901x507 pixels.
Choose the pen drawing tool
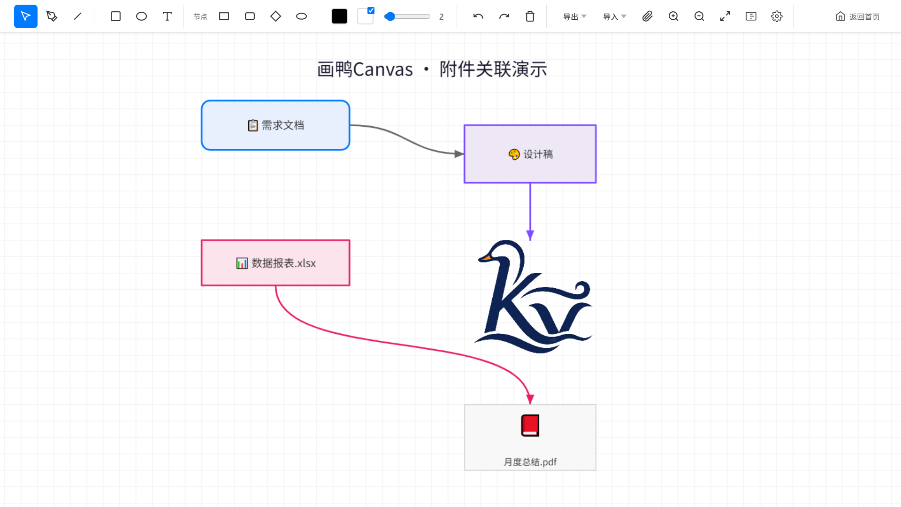(52, 16)
